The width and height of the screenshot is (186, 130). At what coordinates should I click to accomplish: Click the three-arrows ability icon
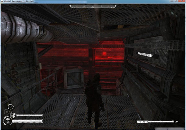pos(11,107)
